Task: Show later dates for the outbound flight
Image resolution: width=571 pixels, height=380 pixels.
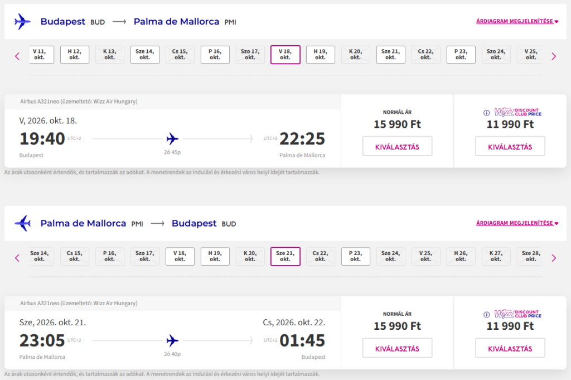Action: [554, 56]
